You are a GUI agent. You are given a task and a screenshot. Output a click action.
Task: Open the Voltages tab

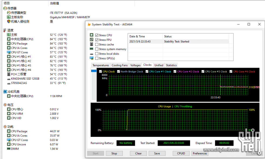pos(135,65)
